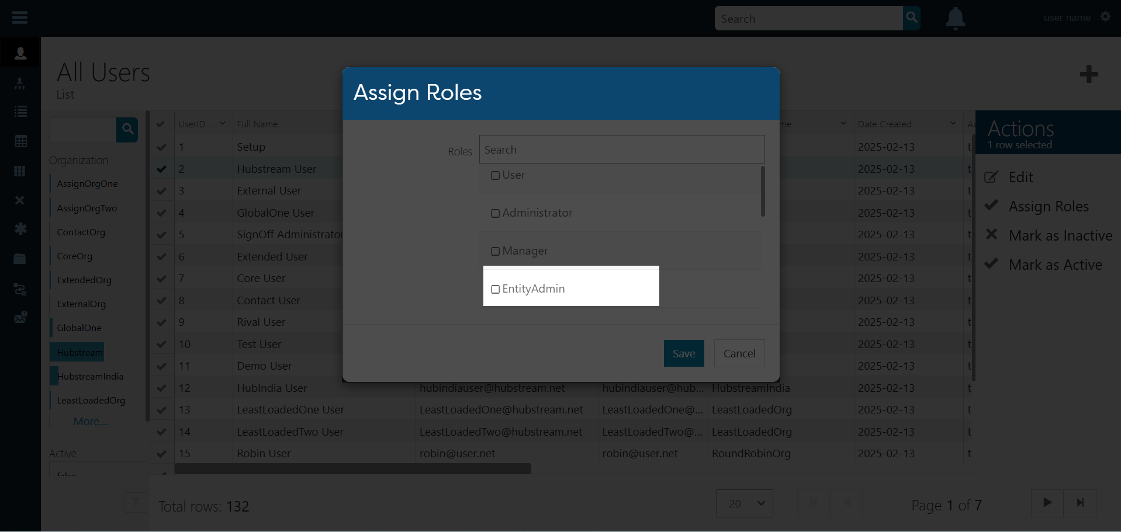The width and height of the screenshot is (1121, 532).
Task: Check the Administrator role checkbox
Action: [495, 213]
